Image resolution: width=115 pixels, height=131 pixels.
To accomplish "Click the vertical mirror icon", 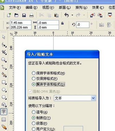I will pyautogui.click(x=109, y=25).
